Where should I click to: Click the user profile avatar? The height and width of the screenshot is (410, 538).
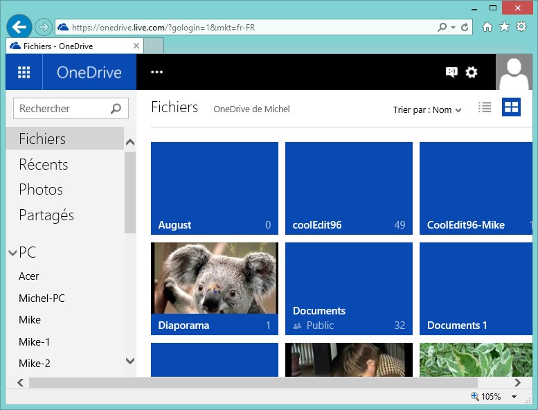[x=514, y=73]
